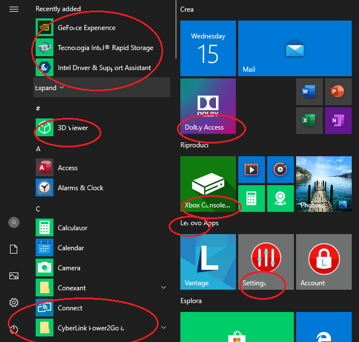
Task: Launch Word from the small tile
Action: [309, 92]
